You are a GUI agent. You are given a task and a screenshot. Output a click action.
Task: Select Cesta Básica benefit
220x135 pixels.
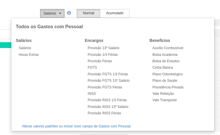click(x=163, y=67)
